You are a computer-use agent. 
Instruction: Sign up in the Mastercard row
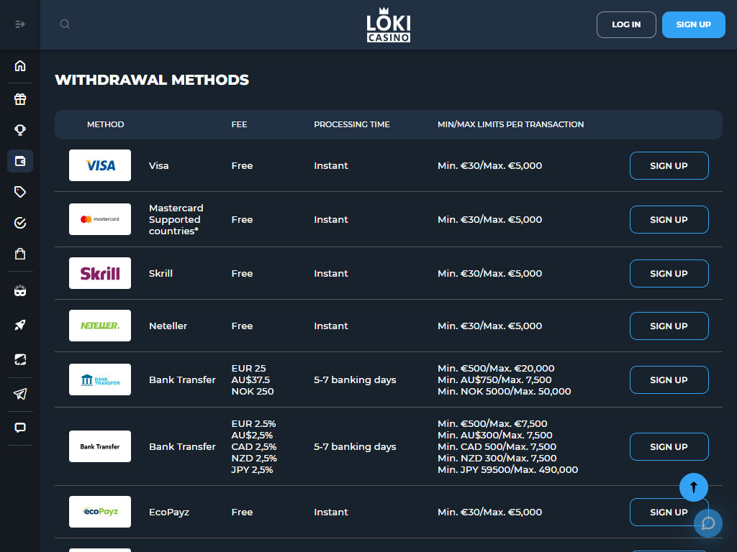[x=669, y=220]
